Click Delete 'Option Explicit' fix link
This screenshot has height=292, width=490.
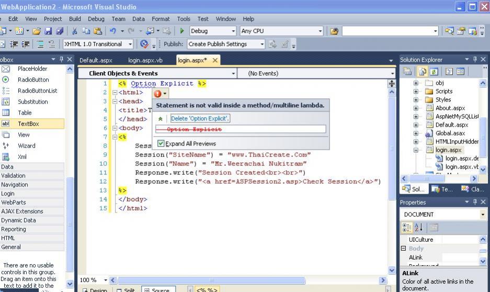point(200,118)
